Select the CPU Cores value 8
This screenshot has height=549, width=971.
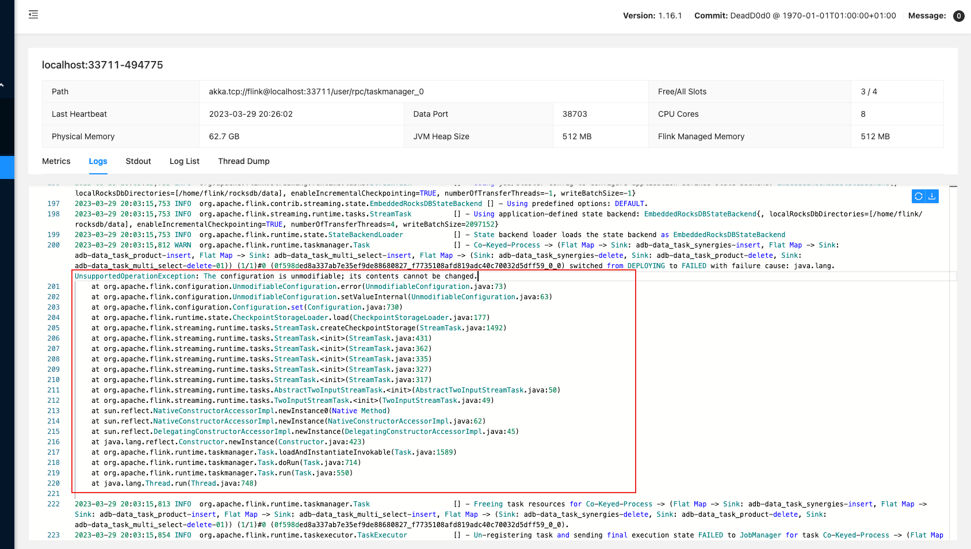coord(863,114)
